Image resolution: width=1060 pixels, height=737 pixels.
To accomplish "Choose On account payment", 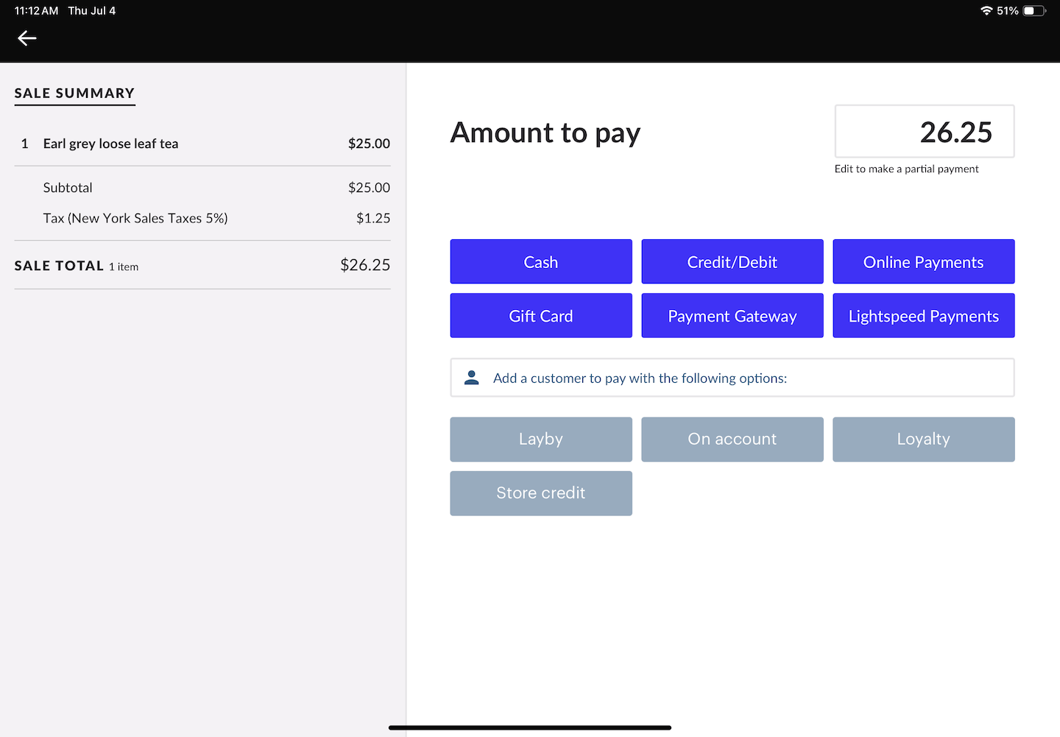I will click(732, 440).
